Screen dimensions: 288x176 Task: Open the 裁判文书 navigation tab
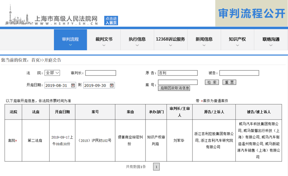(x=104, y=40)
